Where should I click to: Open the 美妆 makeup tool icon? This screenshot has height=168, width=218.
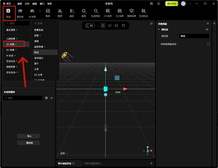point(72,11)
